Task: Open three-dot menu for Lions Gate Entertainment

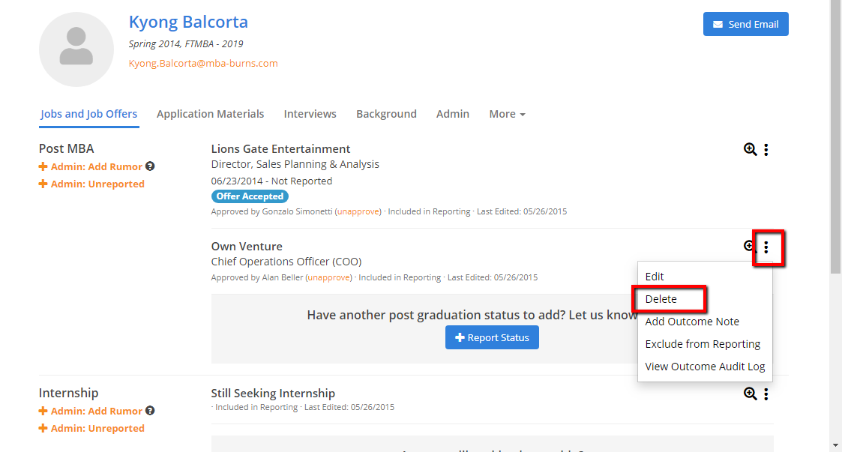Action: click(766, 150)
